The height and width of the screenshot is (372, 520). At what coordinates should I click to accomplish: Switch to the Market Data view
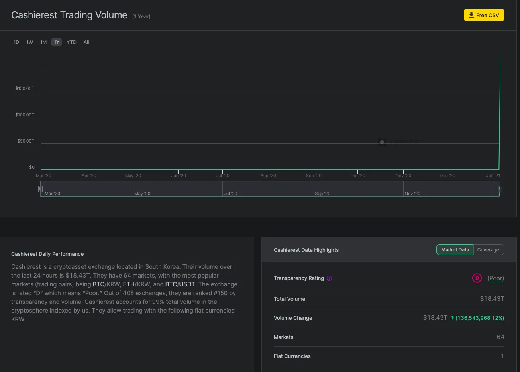pyautogui.click(x=455, y=250)
